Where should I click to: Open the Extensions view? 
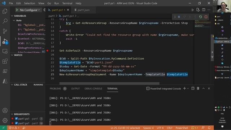coord(5,61)
